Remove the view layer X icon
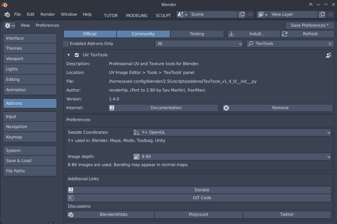 pyautogui.click(x=330, y=14)
